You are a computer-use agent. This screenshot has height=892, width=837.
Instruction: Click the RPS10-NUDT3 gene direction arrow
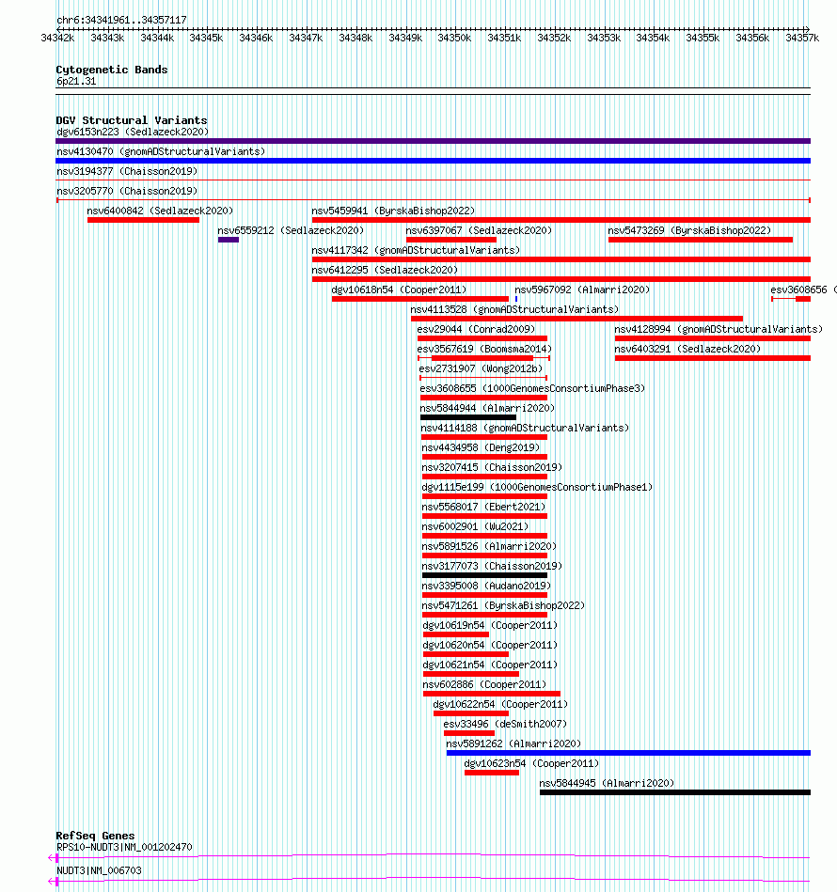53,857
